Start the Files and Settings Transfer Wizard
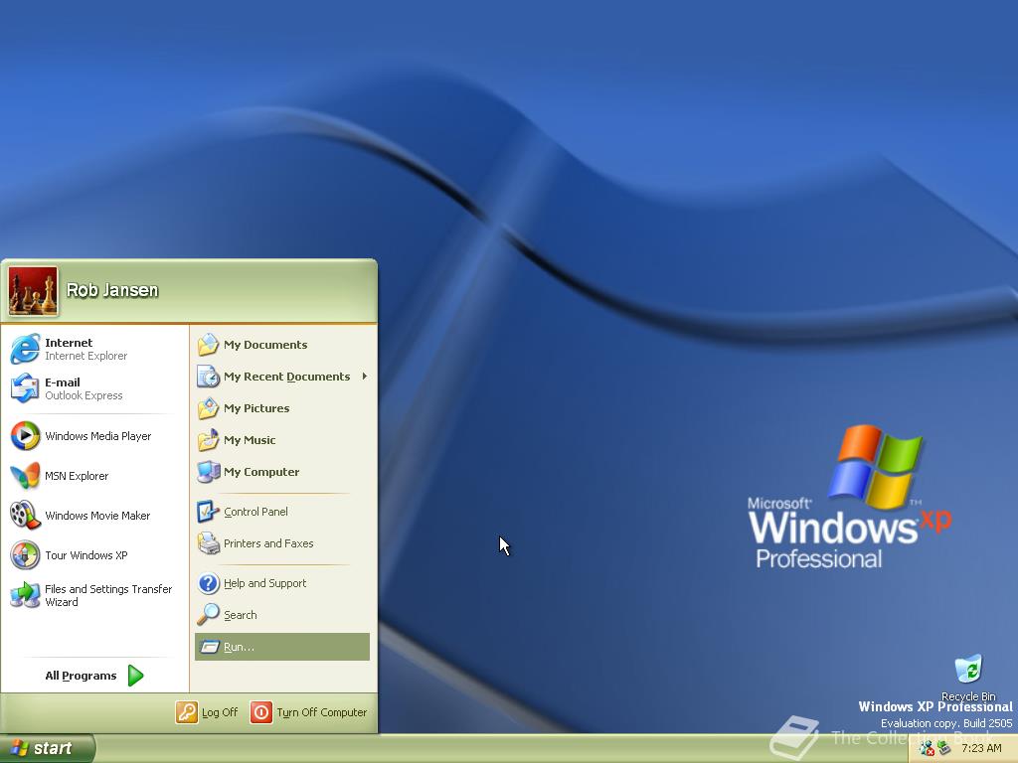Viewport: 1018px width, 763px height. pyautogui.click(x=99, y=595)
